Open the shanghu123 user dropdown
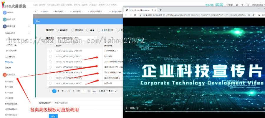 tap(258, 5)
